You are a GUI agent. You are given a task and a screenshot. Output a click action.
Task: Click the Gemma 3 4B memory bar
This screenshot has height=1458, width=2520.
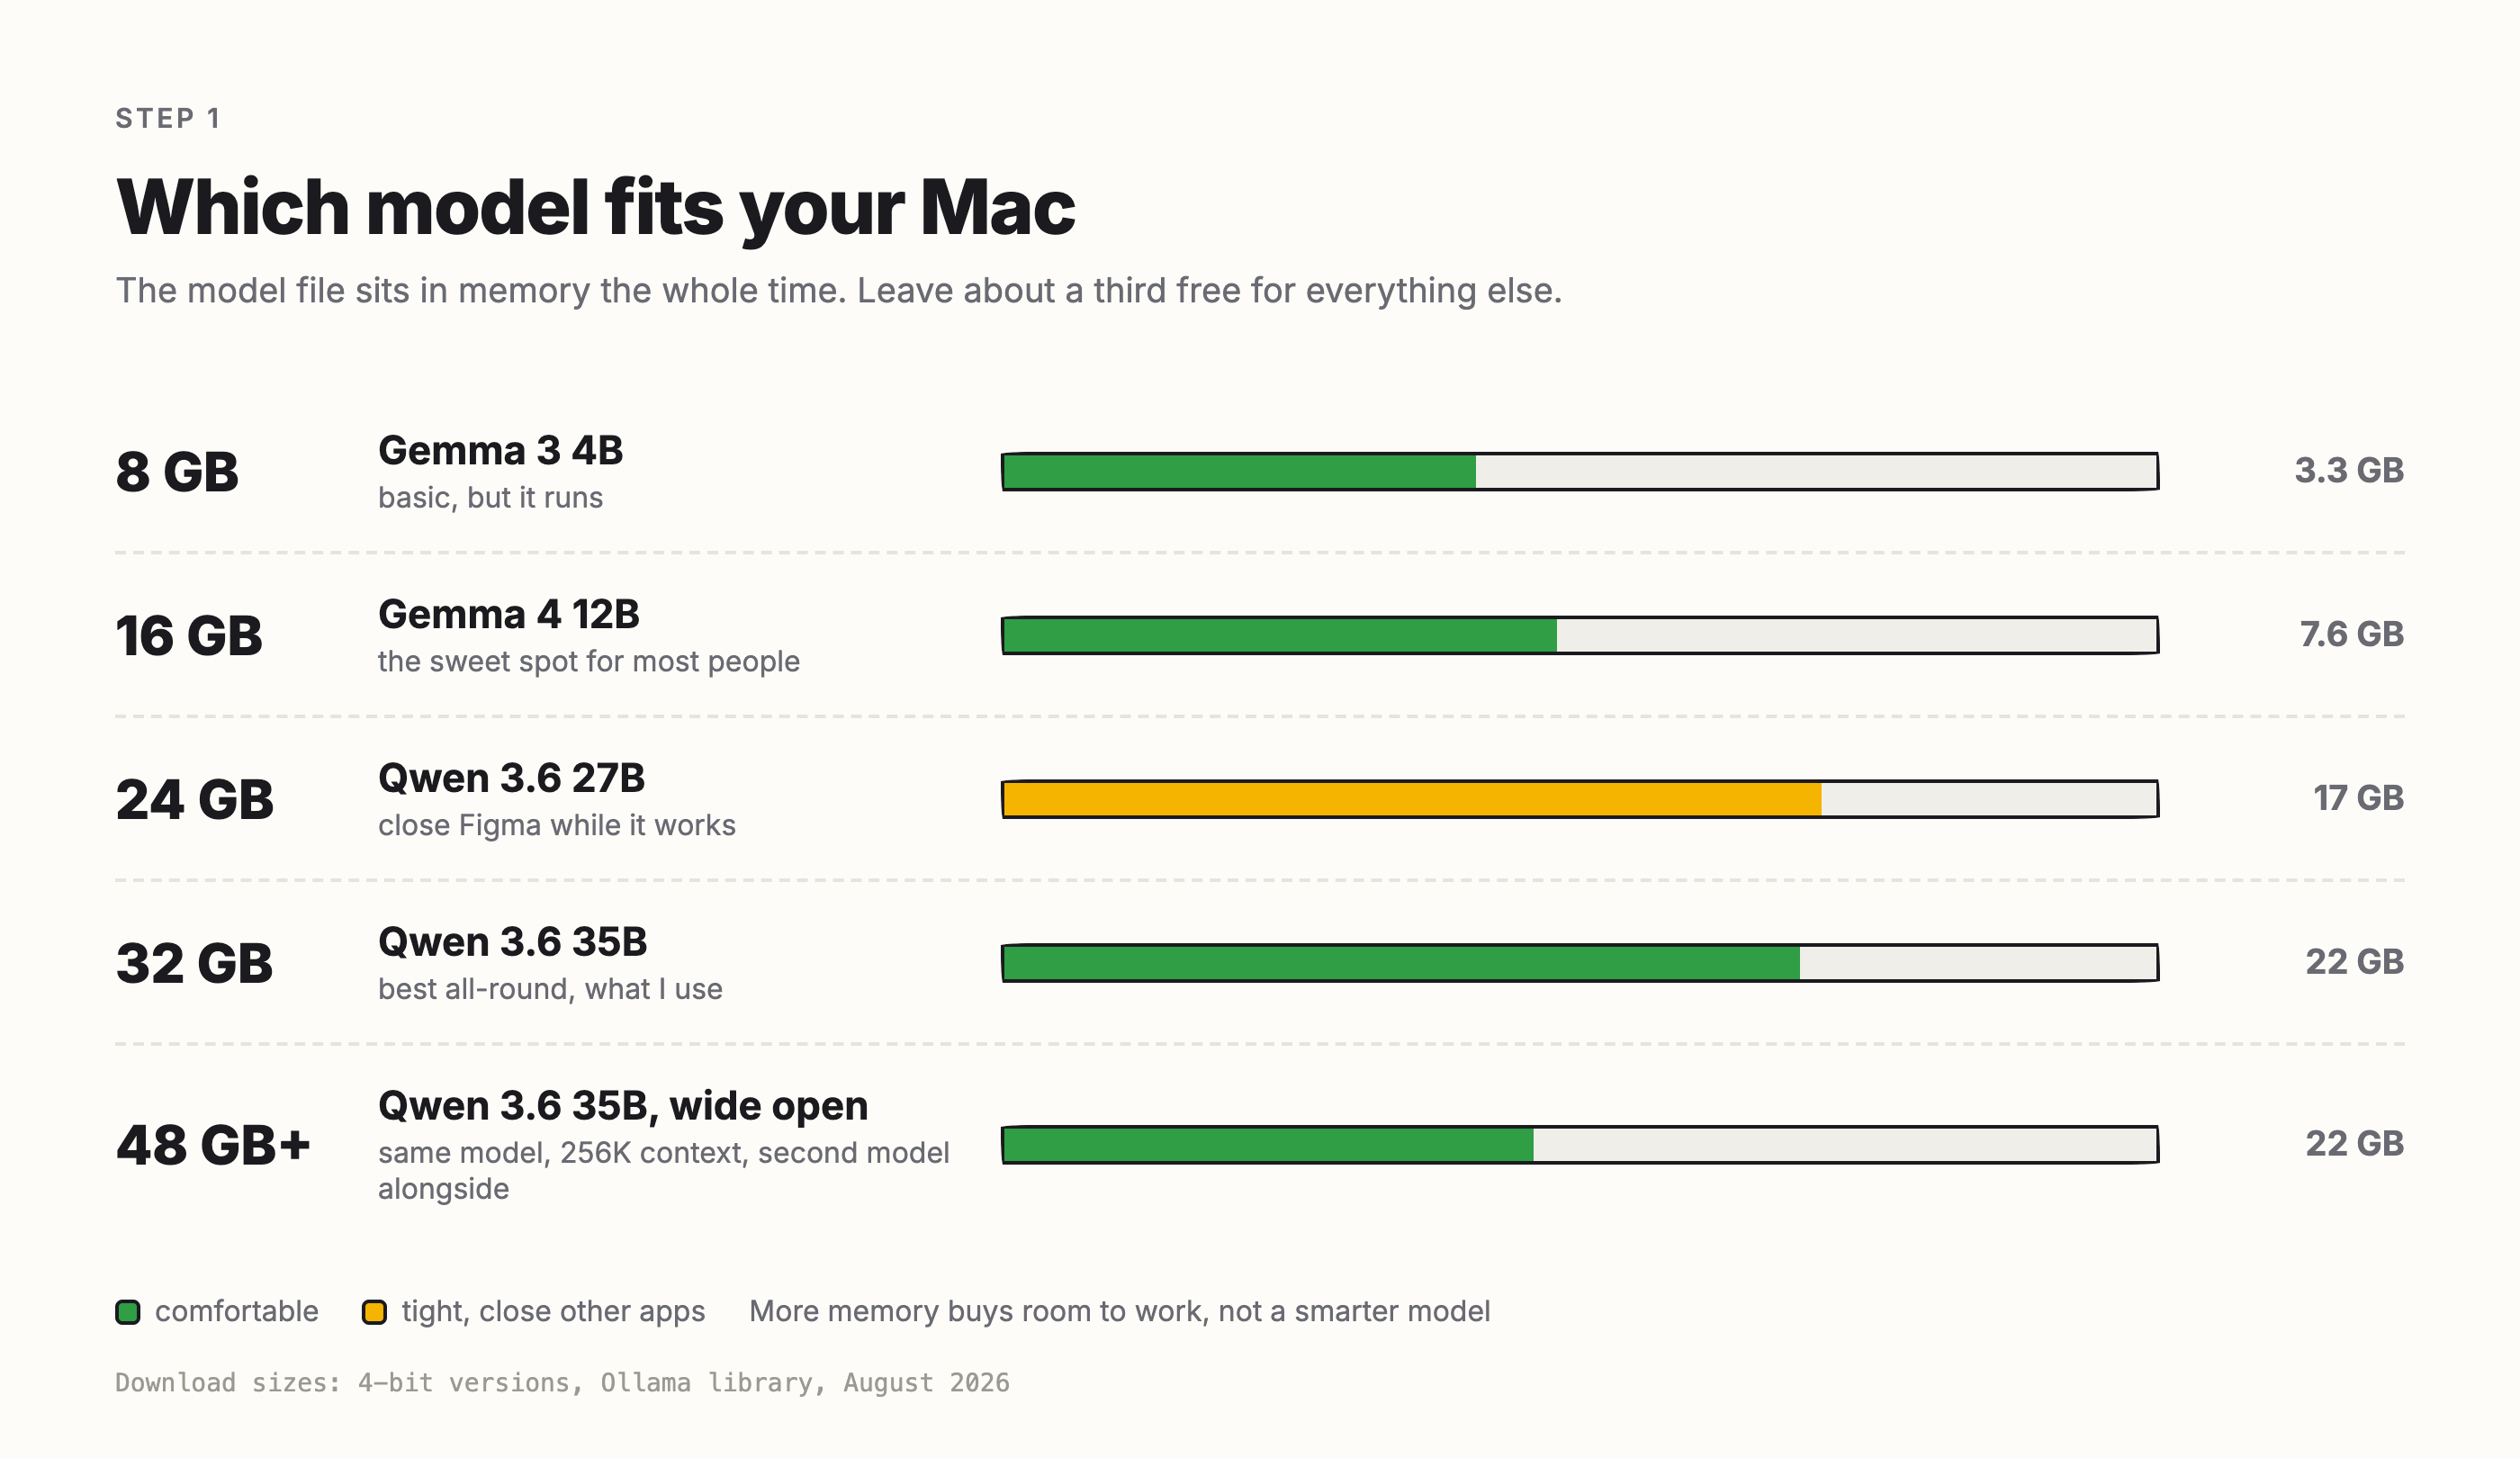tap(1580, 471)
